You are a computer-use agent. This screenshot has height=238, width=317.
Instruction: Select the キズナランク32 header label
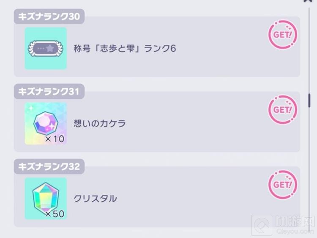tap(49, 166)
